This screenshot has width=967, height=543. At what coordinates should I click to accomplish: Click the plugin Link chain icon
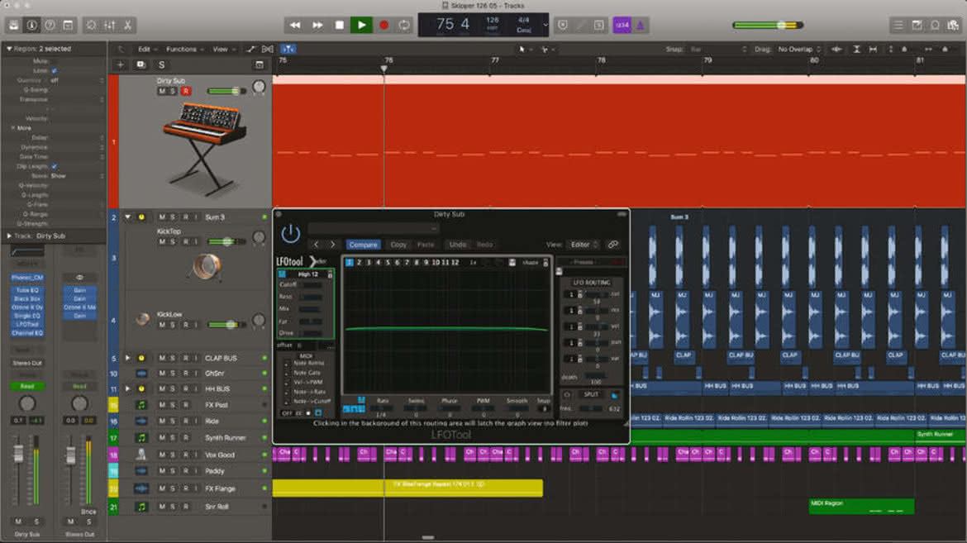613,245
